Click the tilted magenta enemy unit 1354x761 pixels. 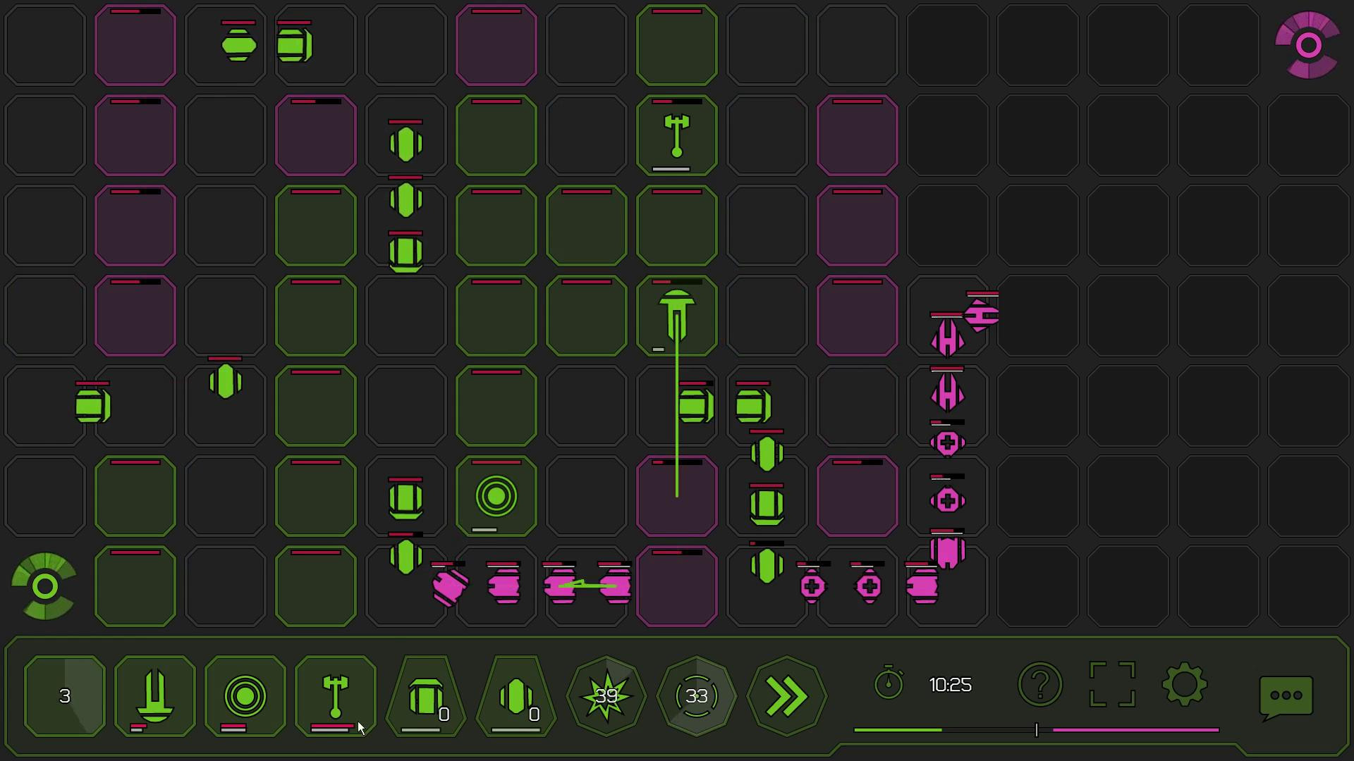[x=450, y=587]
